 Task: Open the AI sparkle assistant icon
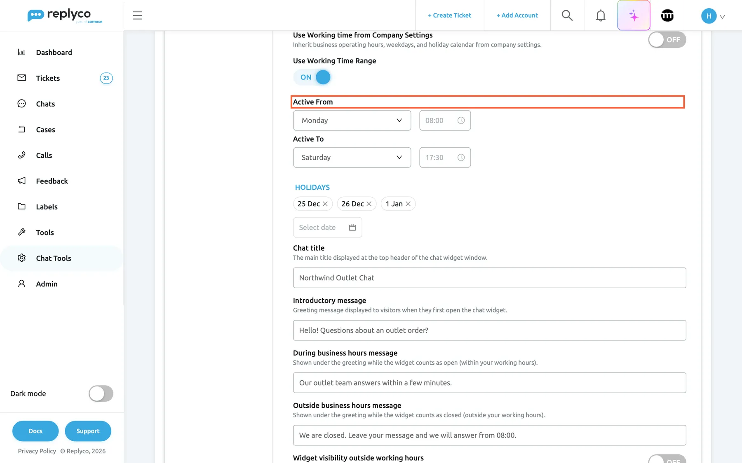click(x=634, y=15)
